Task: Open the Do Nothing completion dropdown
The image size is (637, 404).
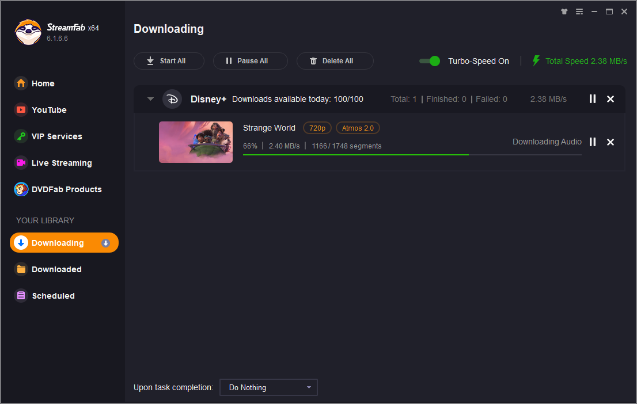Action: pos(268,387)
